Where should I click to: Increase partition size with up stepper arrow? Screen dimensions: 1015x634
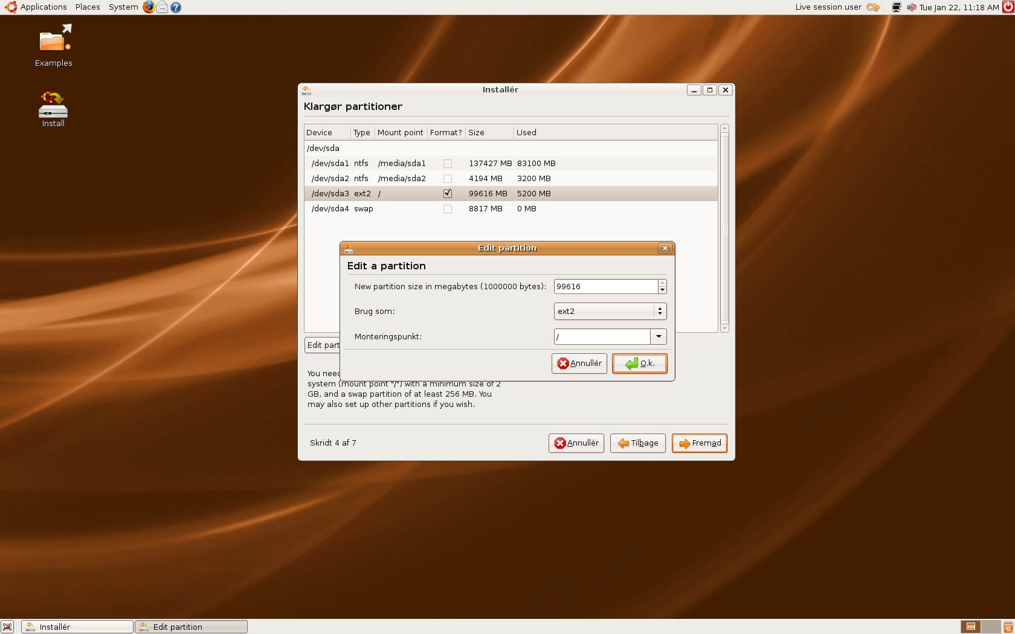(x=662, y=283)
